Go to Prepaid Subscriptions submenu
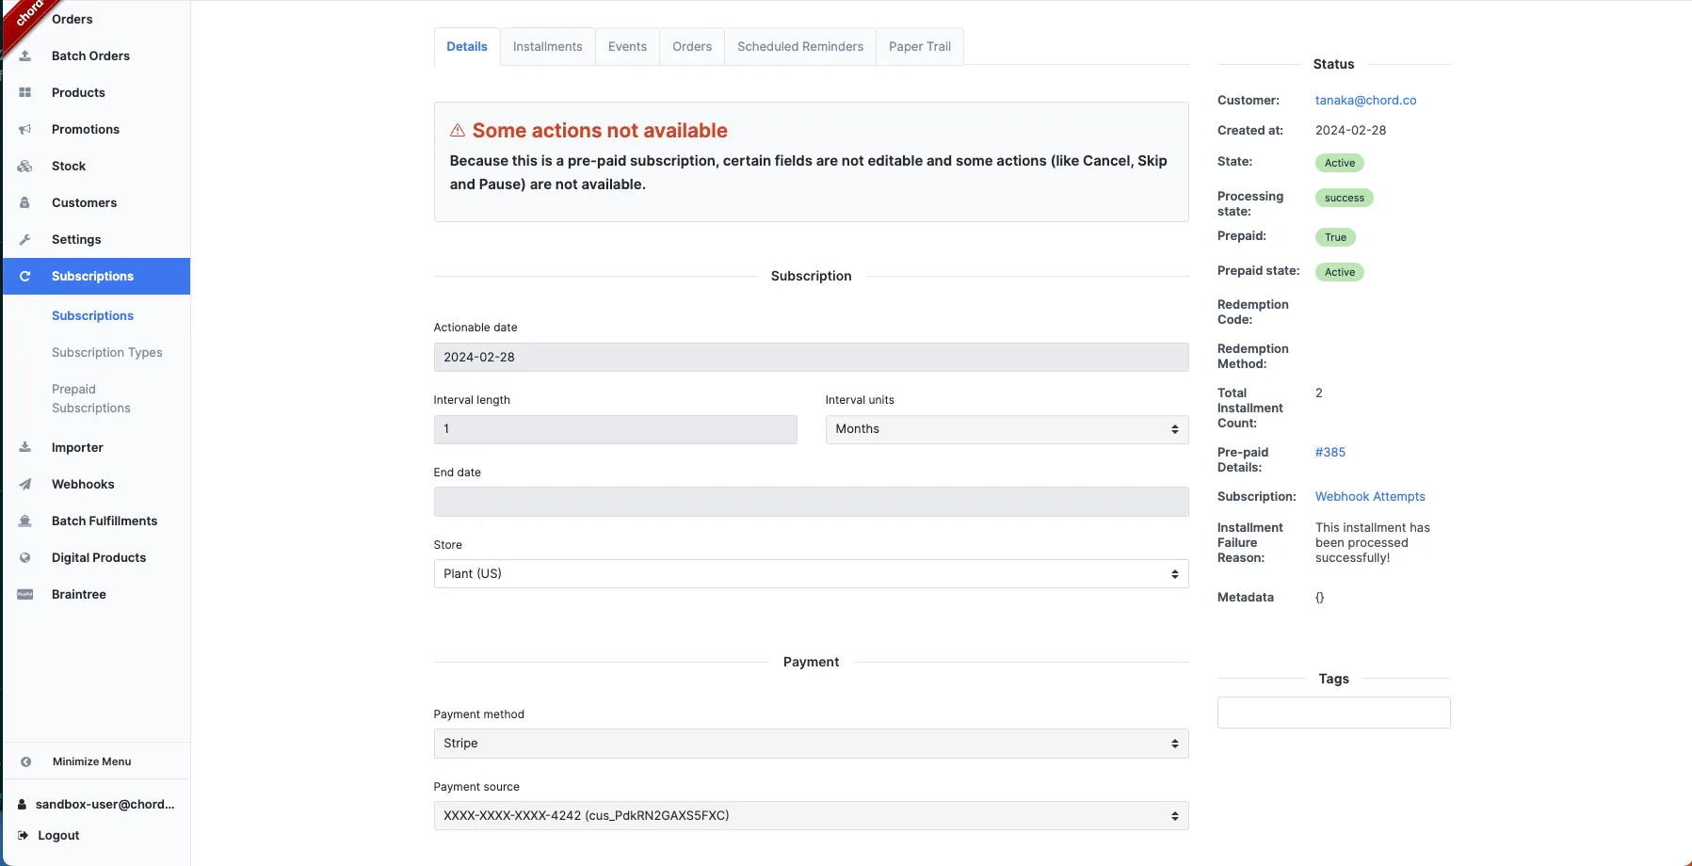The height and width of the screenshot is (866, 1692). 91,398
